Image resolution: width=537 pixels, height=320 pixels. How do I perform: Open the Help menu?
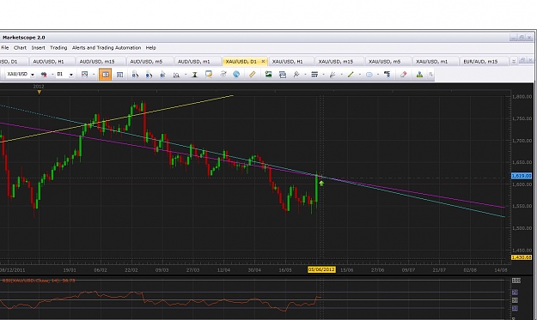pyautogui.click(x=150, y=48)
